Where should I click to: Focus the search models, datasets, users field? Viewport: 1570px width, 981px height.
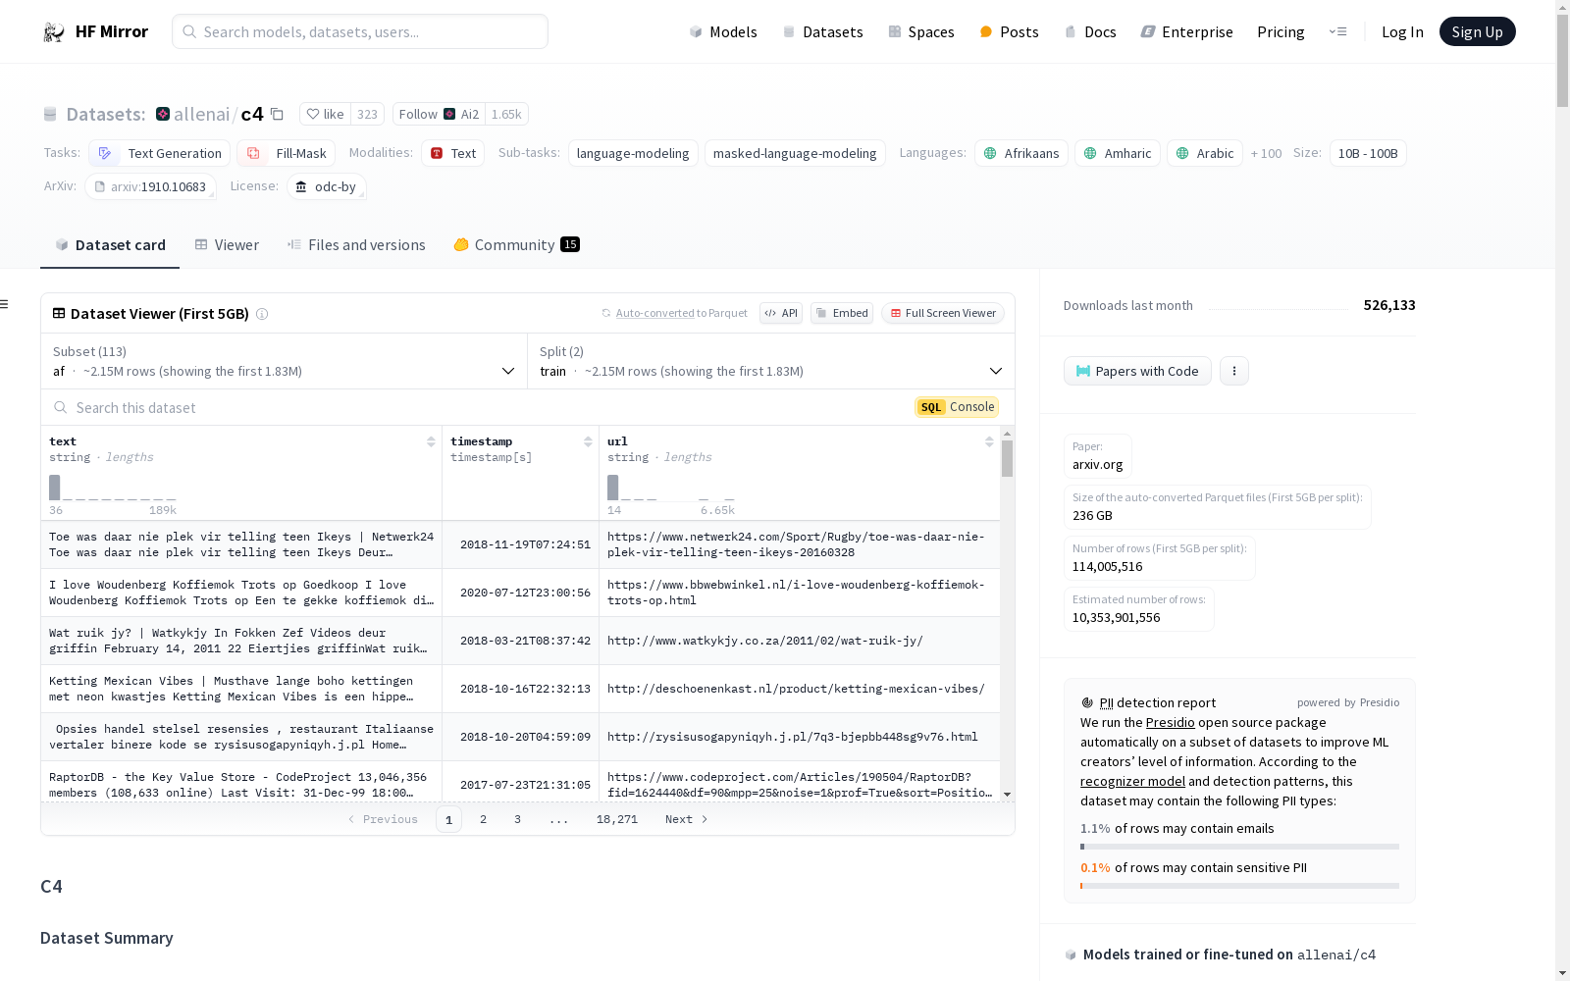(x=360, y=31)
